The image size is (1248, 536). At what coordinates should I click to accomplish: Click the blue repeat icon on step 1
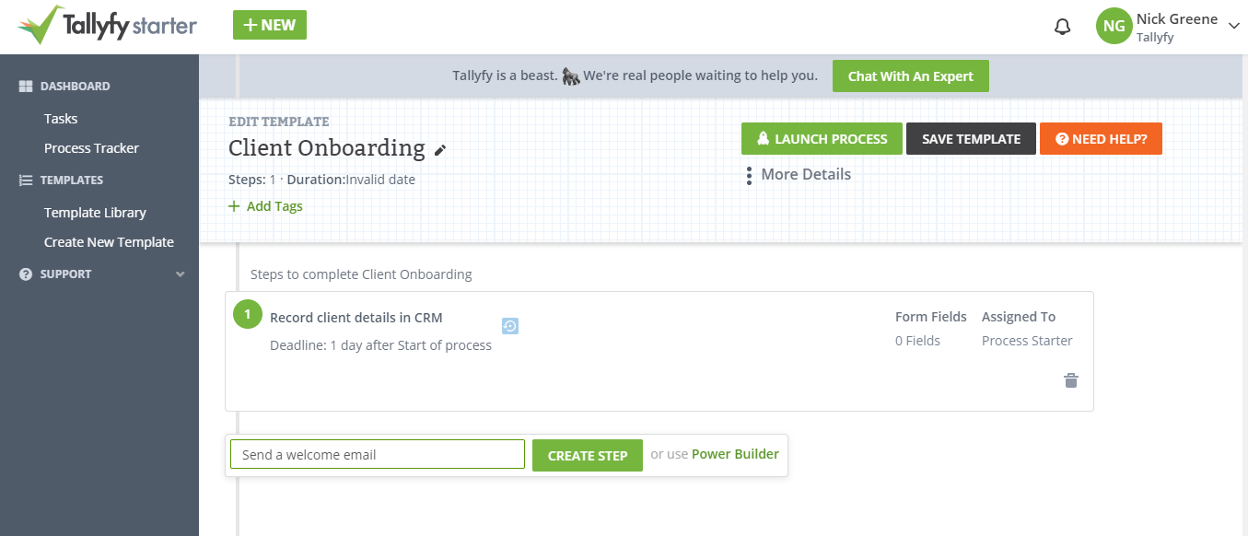(510, 326)
